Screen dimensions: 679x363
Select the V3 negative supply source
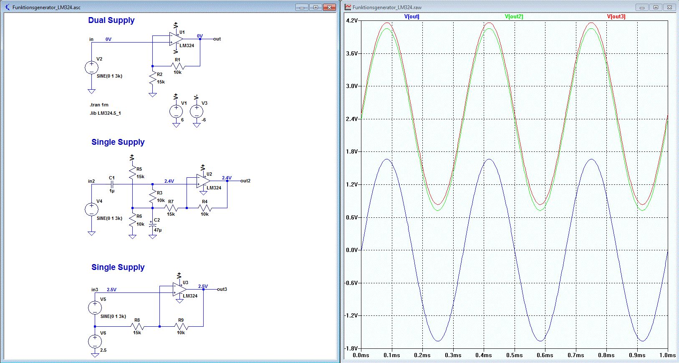click(197, 111)
